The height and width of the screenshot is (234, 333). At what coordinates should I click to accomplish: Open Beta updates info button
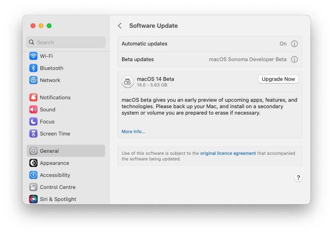[x=294, y=60]
